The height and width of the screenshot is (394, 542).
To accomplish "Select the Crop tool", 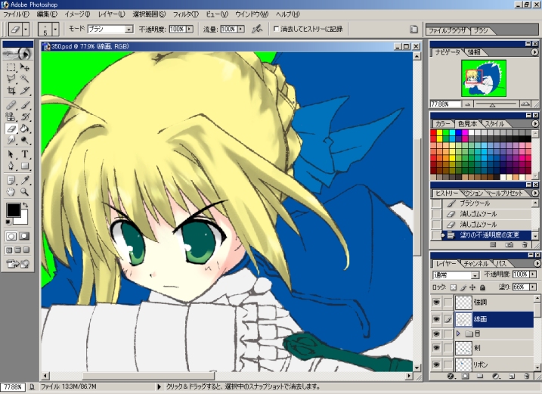I will click(11, 91).
